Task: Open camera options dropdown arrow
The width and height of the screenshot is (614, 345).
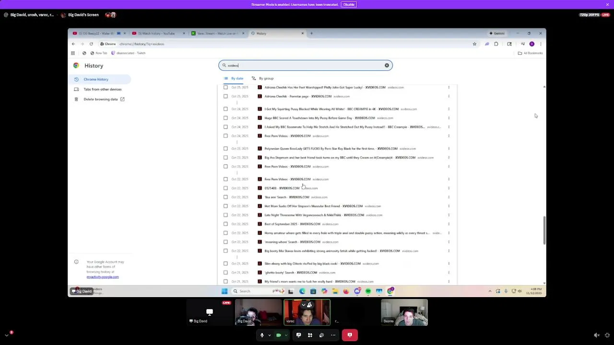Action: pyautogui.click(x=286, y=335)
